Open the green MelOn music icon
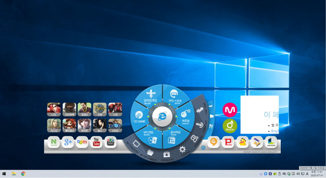This screenshot has height=178, width=326. point(230,126)
